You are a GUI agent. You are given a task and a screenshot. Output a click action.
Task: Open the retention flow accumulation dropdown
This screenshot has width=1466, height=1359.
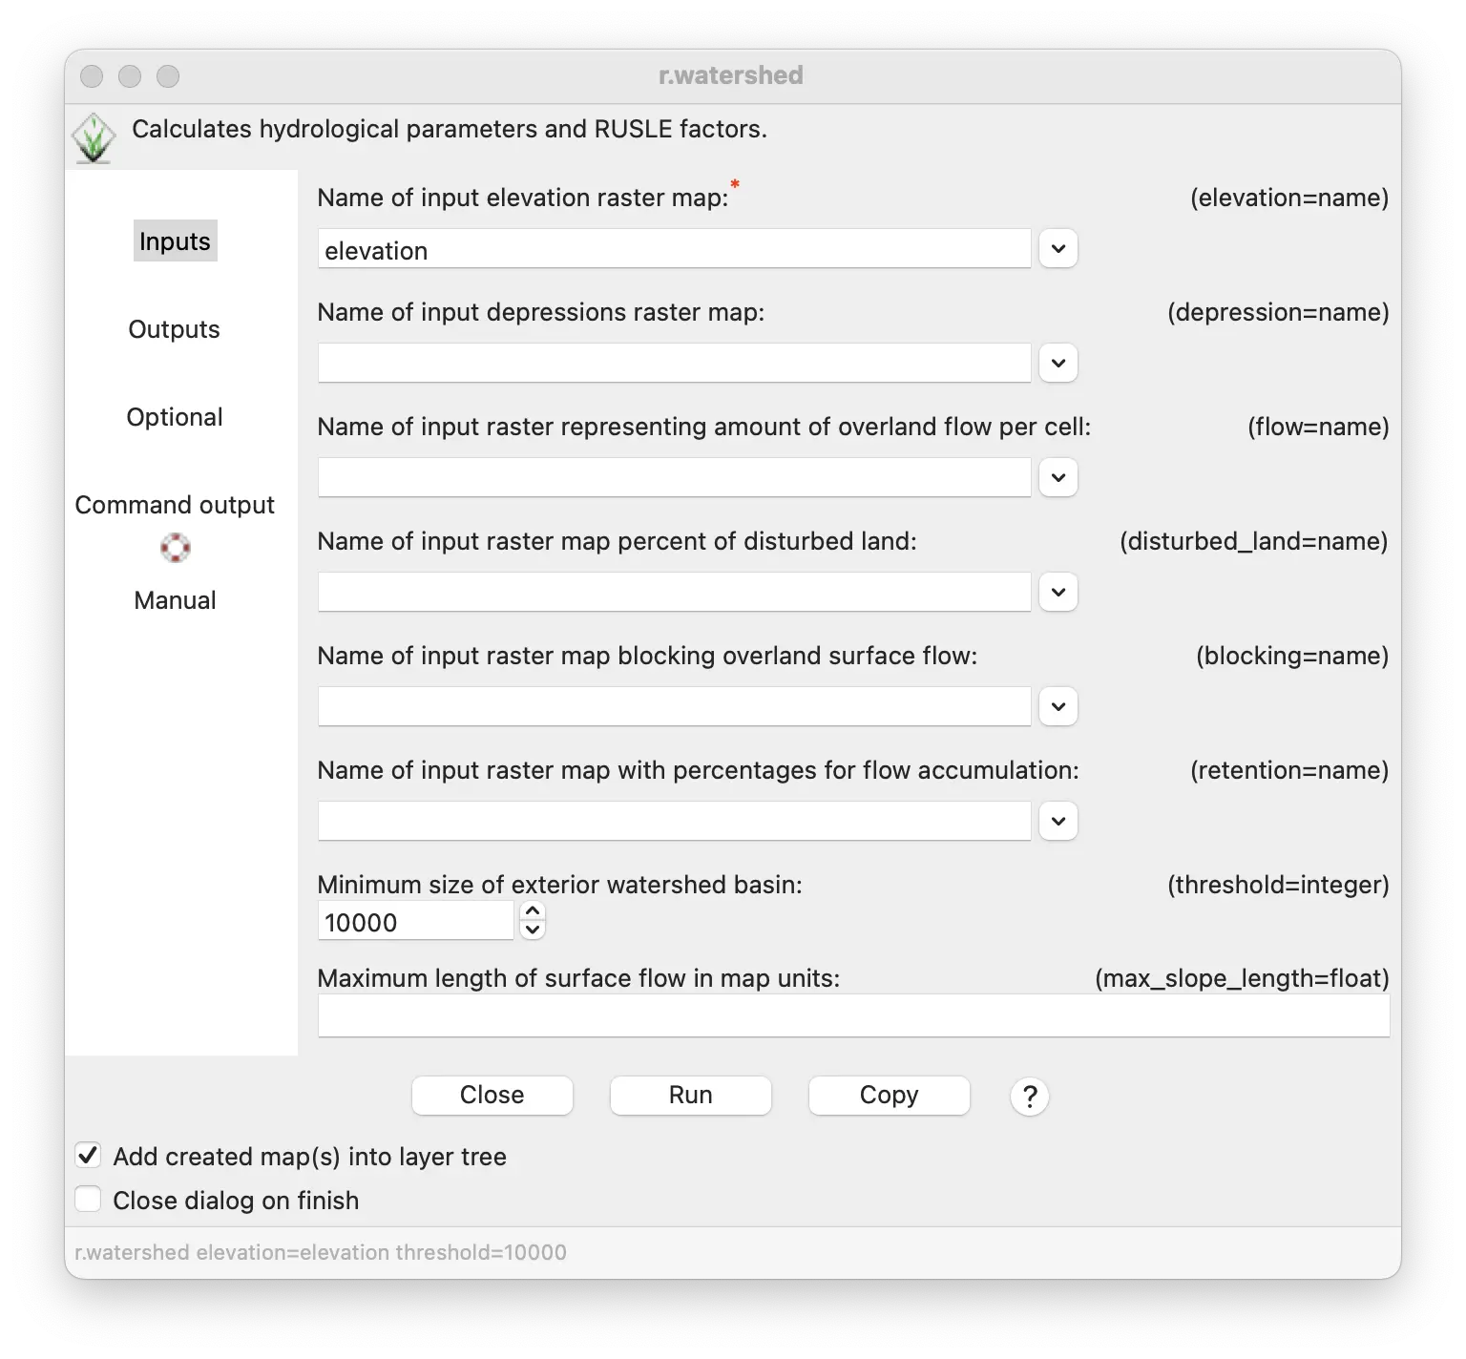click(1058, 822)
